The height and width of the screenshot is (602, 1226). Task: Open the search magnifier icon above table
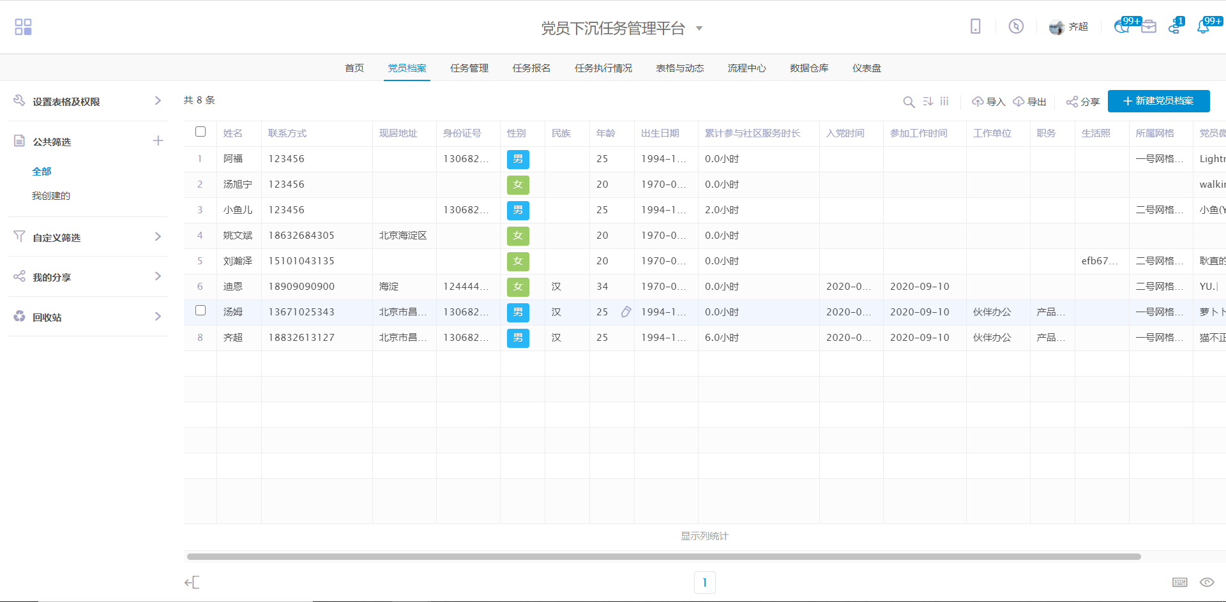pos(909,102)
